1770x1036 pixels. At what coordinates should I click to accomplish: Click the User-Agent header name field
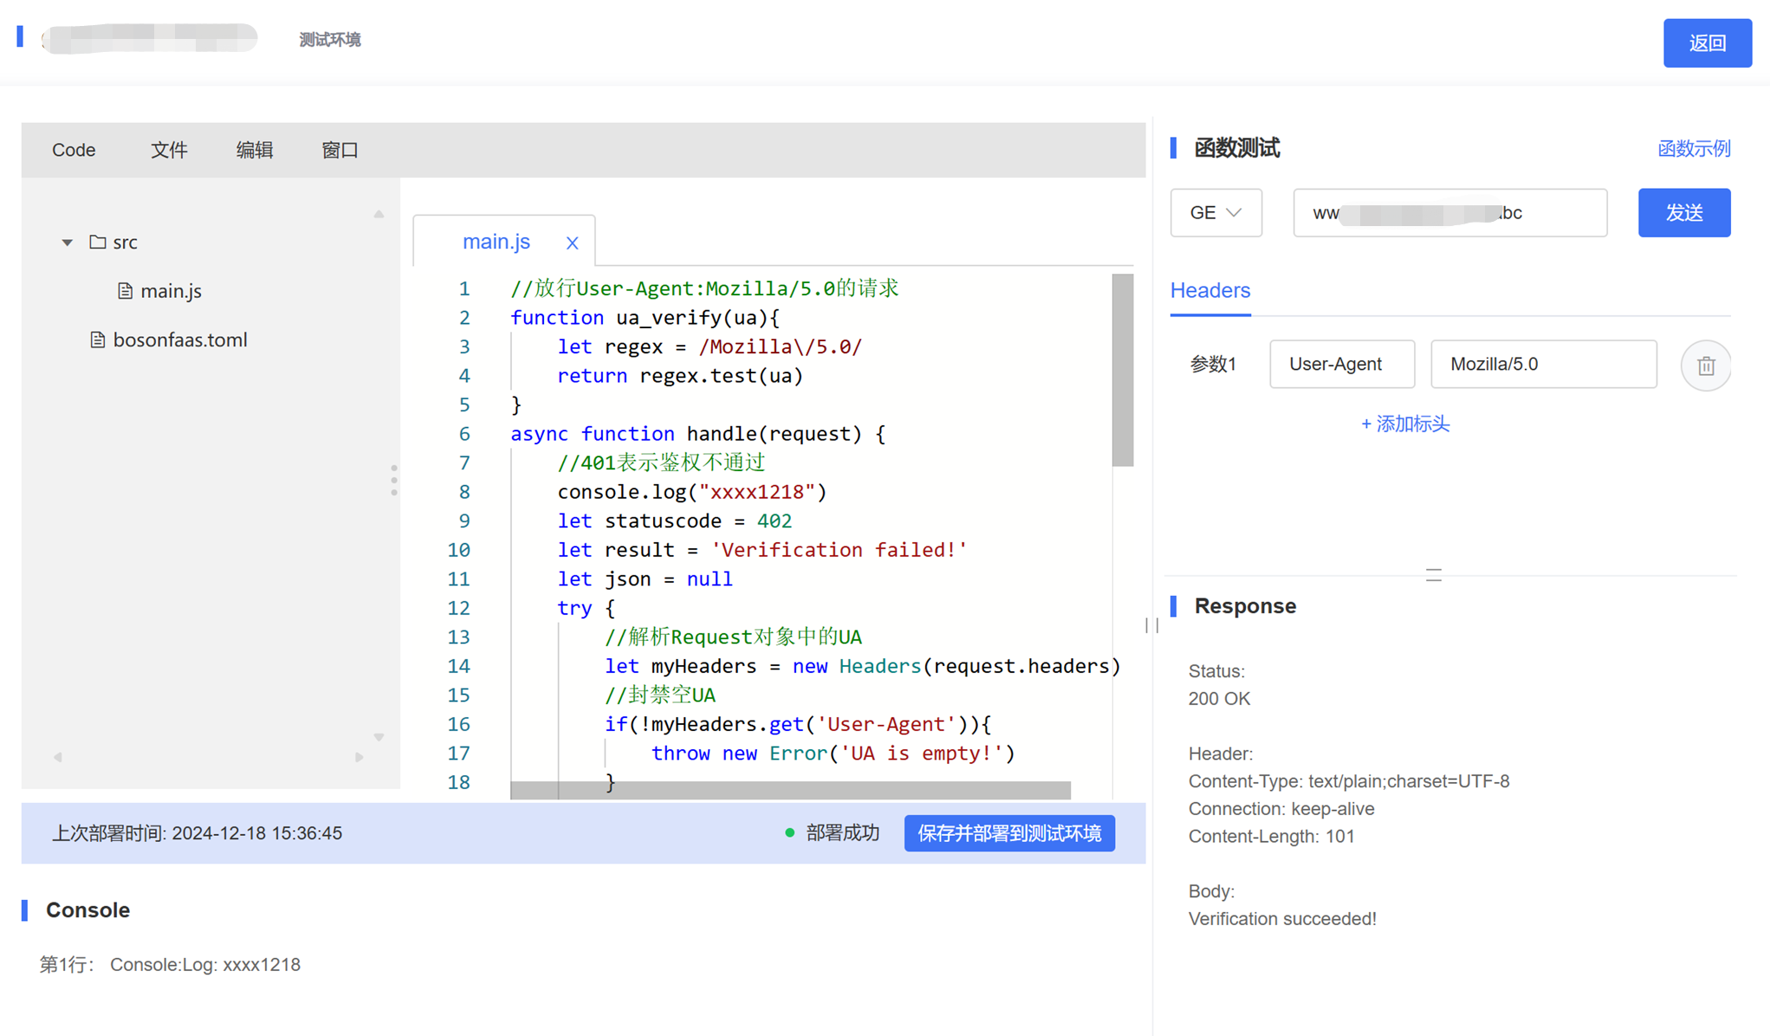pos(1341,364)
